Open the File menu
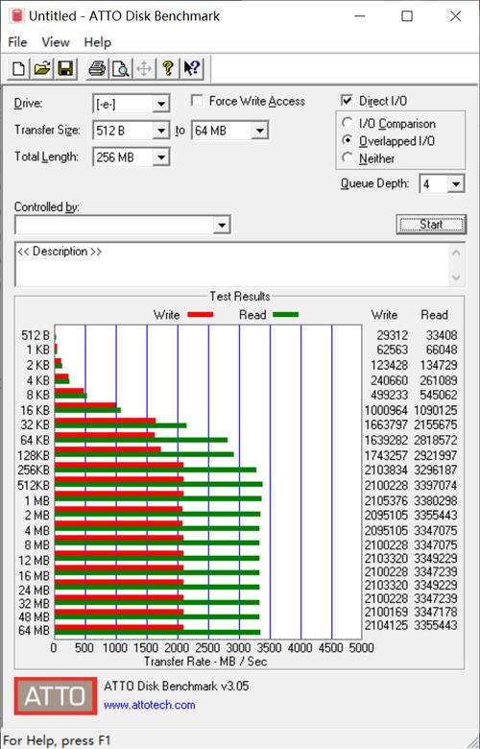The image size is (480, 749). pos(17,42)
